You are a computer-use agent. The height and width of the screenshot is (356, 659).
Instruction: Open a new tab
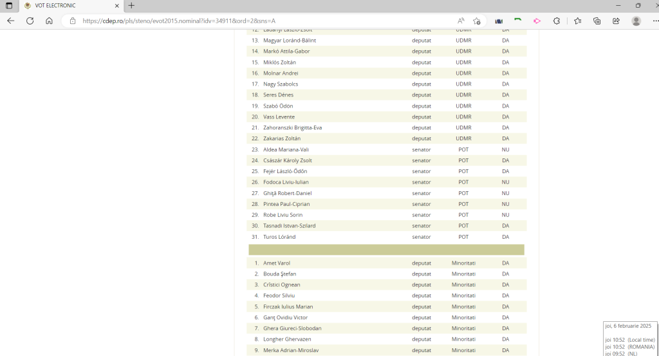(x=131, y=5)
